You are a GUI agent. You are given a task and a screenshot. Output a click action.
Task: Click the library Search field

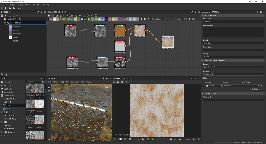[34, 82]
